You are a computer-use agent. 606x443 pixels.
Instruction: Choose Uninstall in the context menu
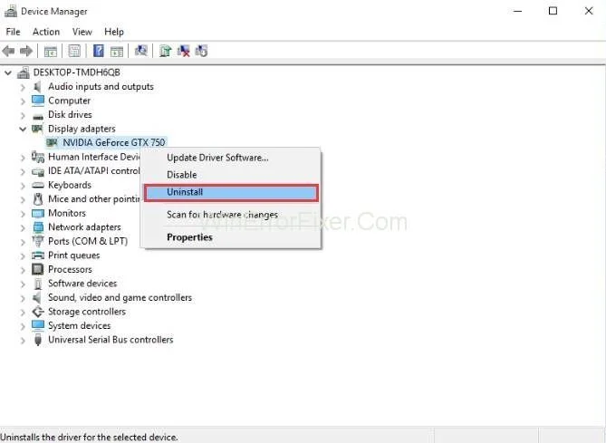[231, 192]
